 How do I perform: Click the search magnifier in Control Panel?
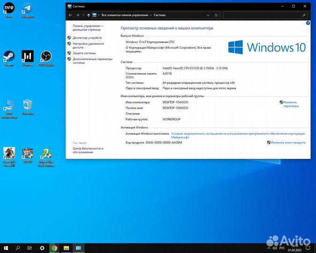[x=304, y=15]
